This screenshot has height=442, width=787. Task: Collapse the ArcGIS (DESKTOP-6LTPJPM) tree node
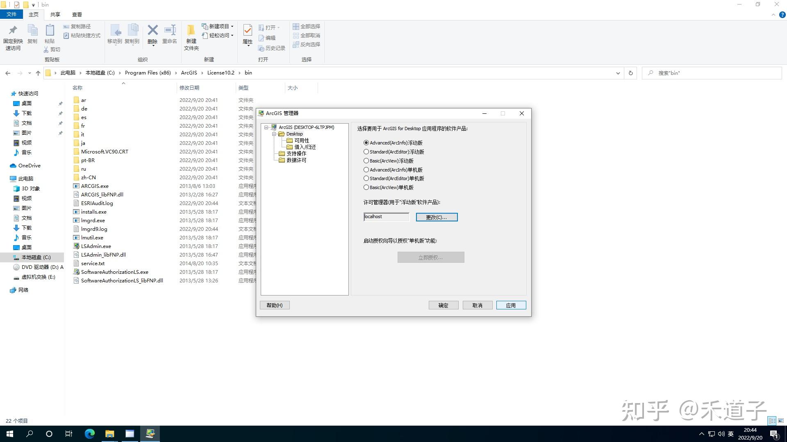[x=266, y=127]
